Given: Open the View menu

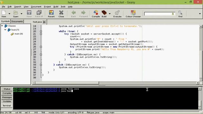Looking at the screenshot, I should (26, 7).
